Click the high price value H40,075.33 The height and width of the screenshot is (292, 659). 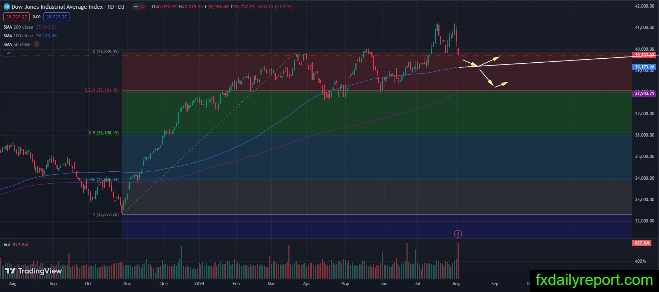[x=191, y=7]
